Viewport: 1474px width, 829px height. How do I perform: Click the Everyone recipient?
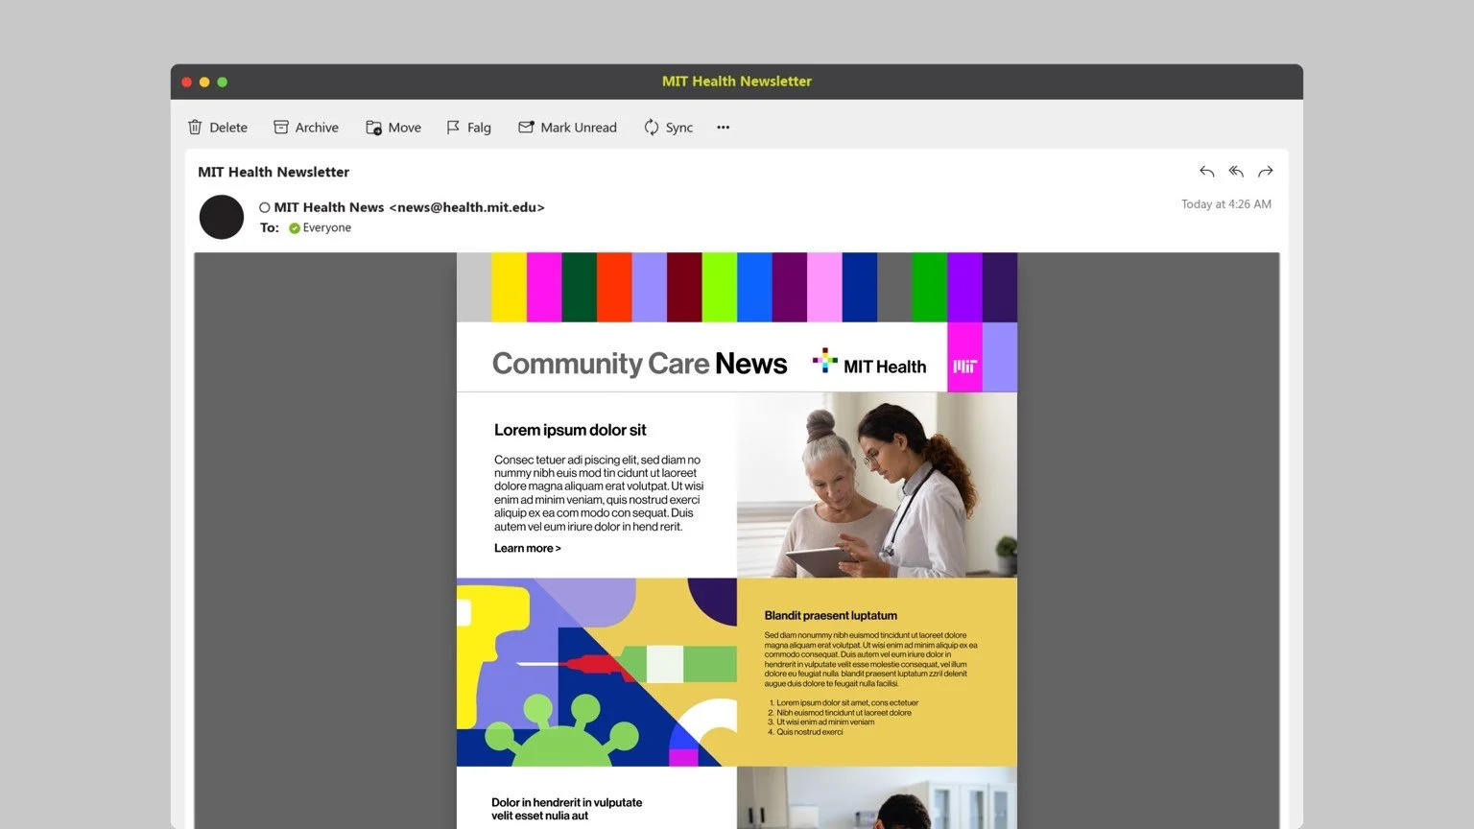(x=327, y=228)
